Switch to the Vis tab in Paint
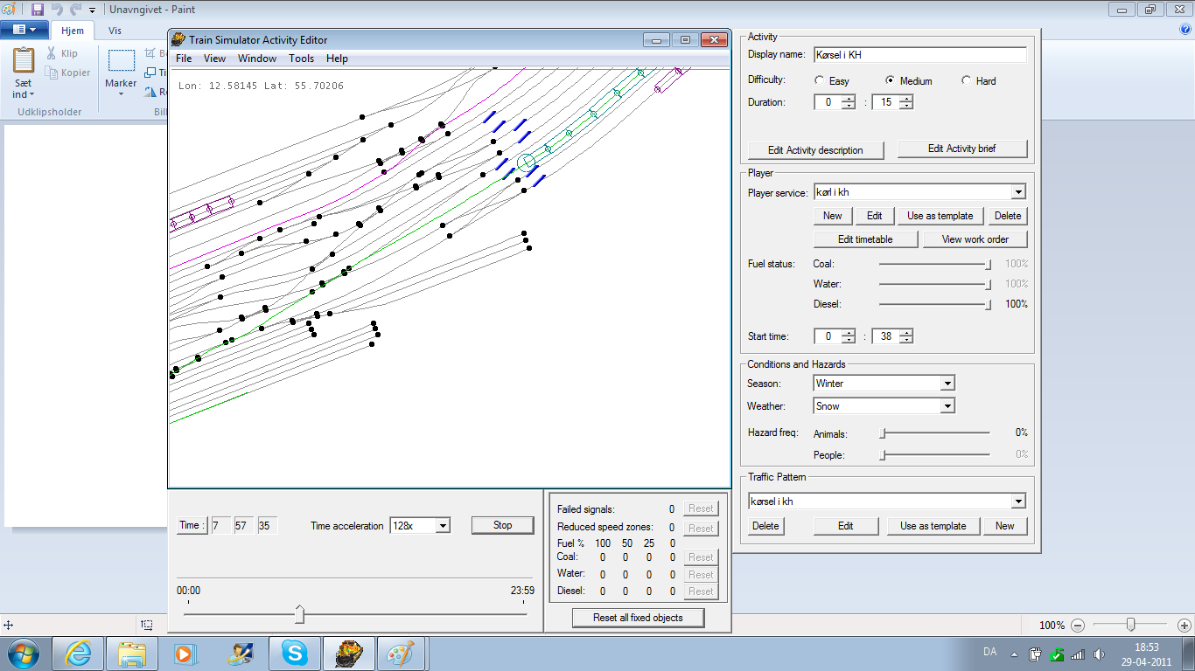The width and height of the screenshot is (1195, 671). [x=115, y=31]
